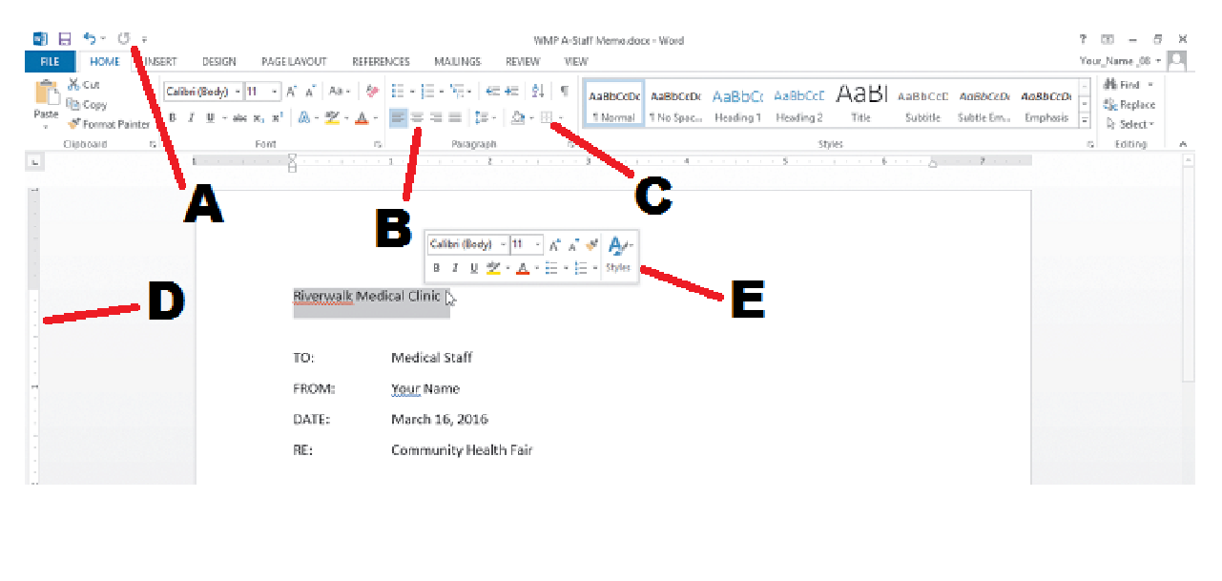The image size is (1222, 581).
Task: Click the Numbering list icon in the ribbon
Action: click(x=426, y=92)
